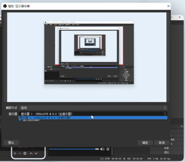Screen dimensions: 185x162
Task: Remove the selected source with minus icon
Action: tap(20, 153)
